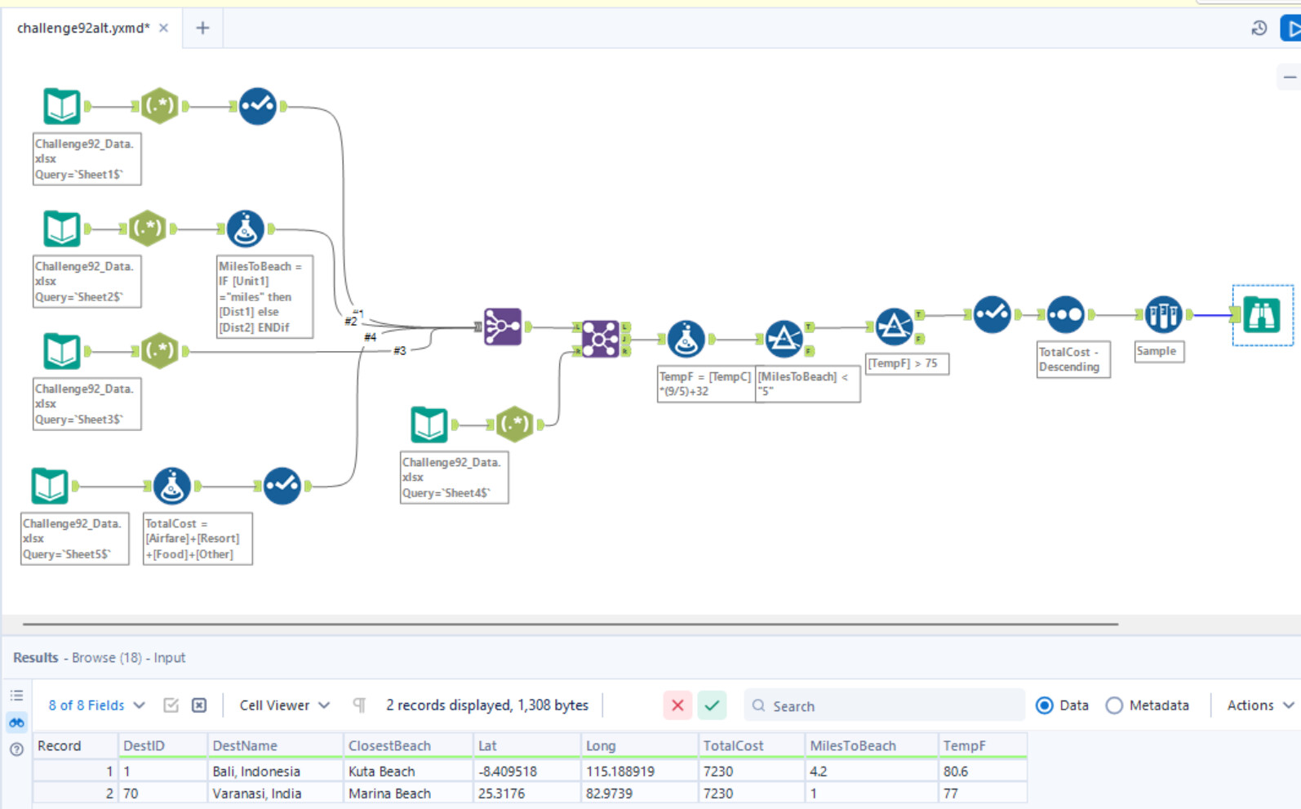Click the select all fields checkbox icon
The height and width of the screenshot is (809, 1301).
click(171, 705)
